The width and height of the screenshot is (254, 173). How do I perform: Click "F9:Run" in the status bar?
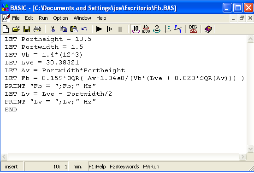(151, 167)
